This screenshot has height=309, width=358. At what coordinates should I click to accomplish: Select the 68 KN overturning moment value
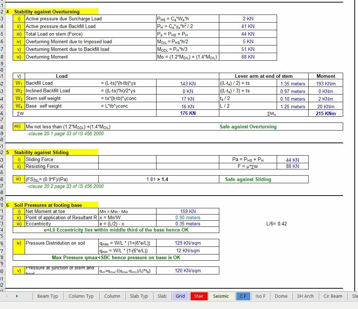pyautogui.click(x=248, y=57)
